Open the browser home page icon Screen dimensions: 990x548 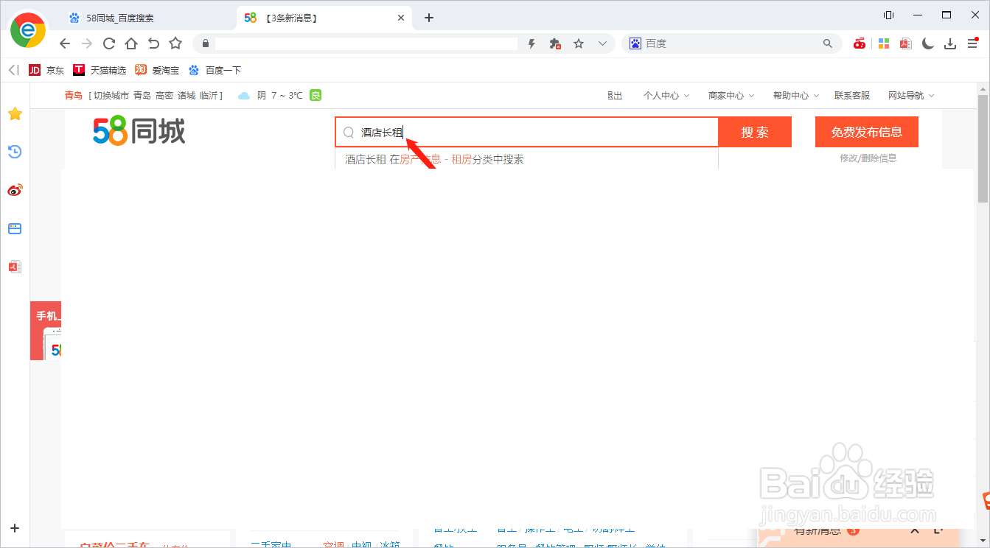tap(131, 43)
